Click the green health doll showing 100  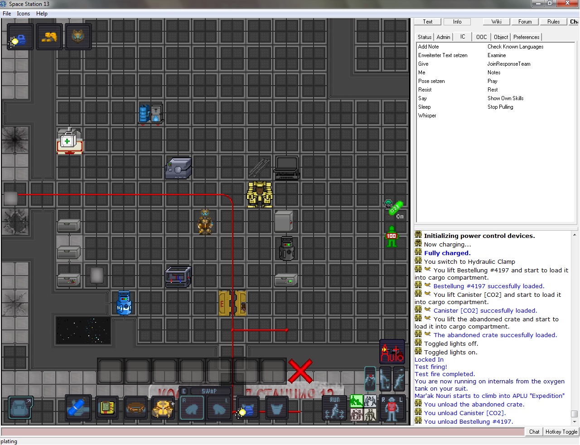coord(391,237)
